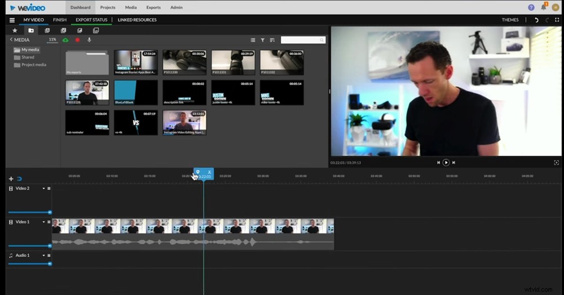Click the undo arrow icon

coord(536,20)
